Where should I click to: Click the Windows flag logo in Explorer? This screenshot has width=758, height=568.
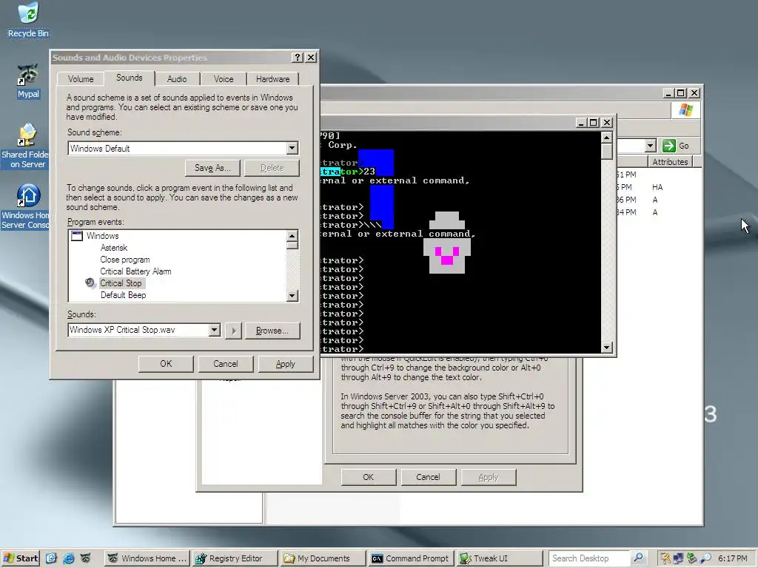click(685, 110)
